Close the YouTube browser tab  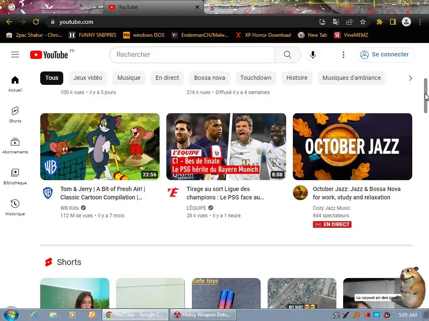tap(197, 7)
